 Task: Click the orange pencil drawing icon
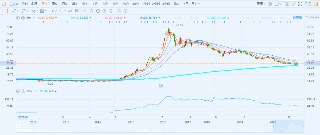click(x=294, y=4)
